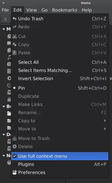Open the window menu chevron at top-left
Viewport: 112px width, 183px height.
4,3
